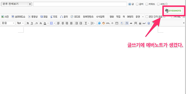The width and height of the screenshot is (186, 94).
Task: Select the 키워드 radio button
Action: click(147, 4)
